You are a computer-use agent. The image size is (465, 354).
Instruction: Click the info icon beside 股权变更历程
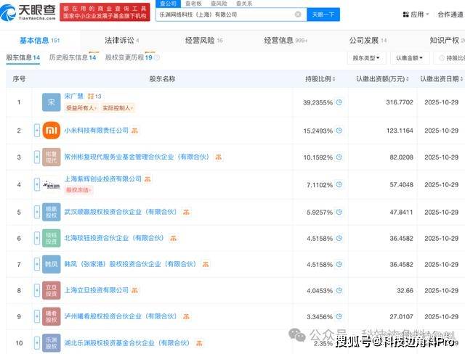157,57
